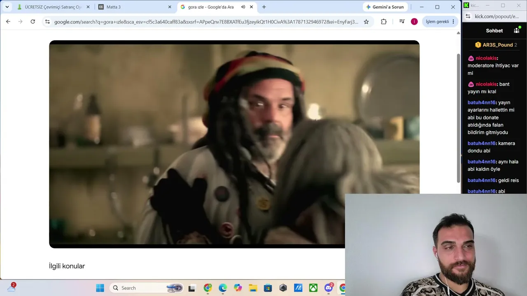Viewport: 527px width, 296px height.
Task: Click the Gemini'a Sorun button
Action: click(385, 7)
